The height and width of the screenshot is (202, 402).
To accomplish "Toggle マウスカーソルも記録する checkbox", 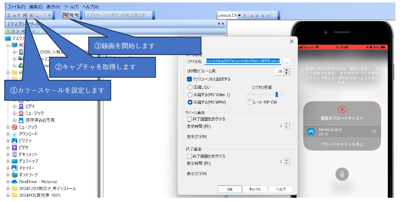I will [x=190, y=79].
